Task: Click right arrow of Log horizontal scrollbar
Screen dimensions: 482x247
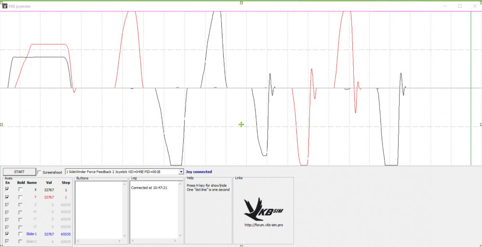Action: (176, 241)
